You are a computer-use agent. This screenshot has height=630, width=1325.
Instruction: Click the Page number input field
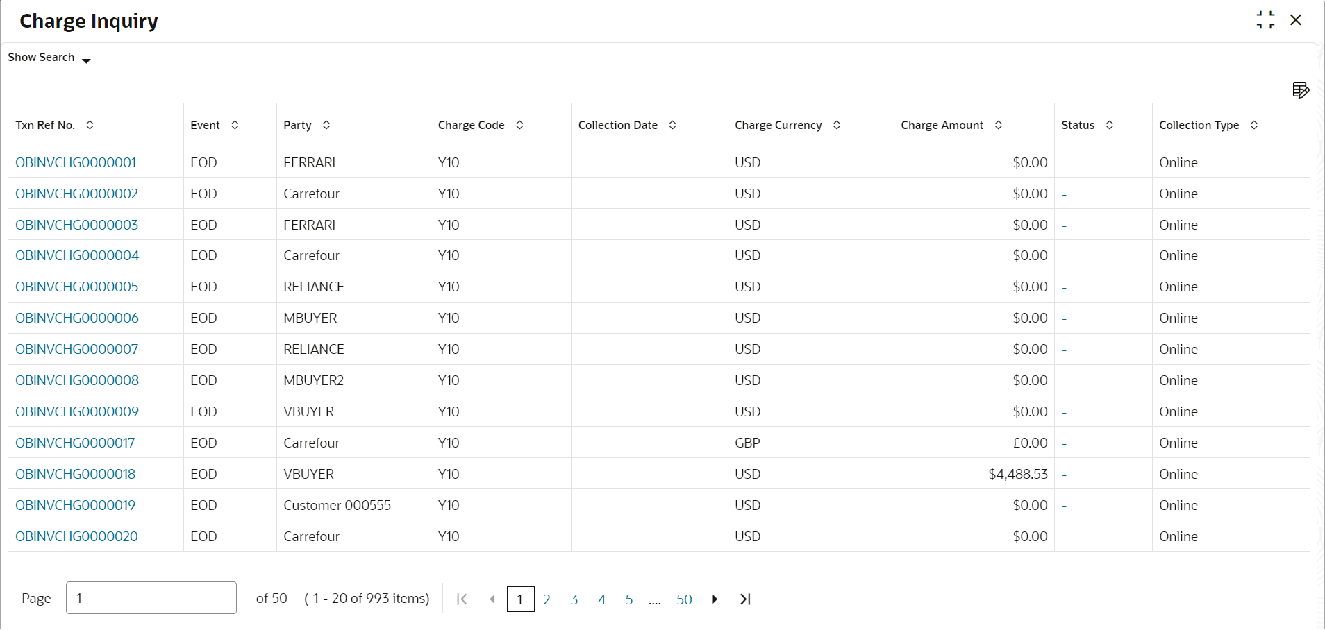pyautogui.click(x=151, y=597)
